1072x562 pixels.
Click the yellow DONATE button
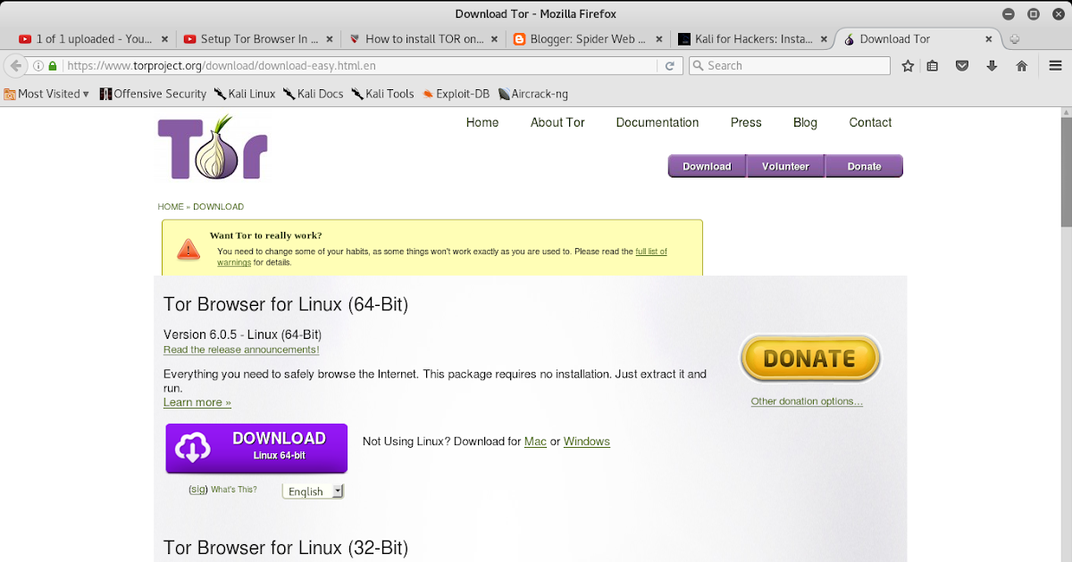[x=810, y=359]
